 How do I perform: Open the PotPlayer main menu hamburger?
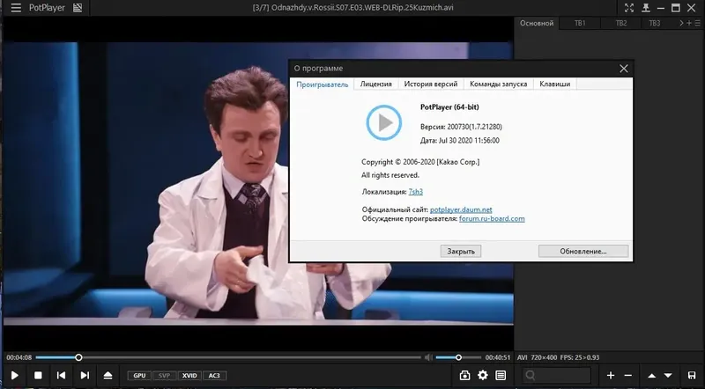pyautogui.click(x=16, y=8)
